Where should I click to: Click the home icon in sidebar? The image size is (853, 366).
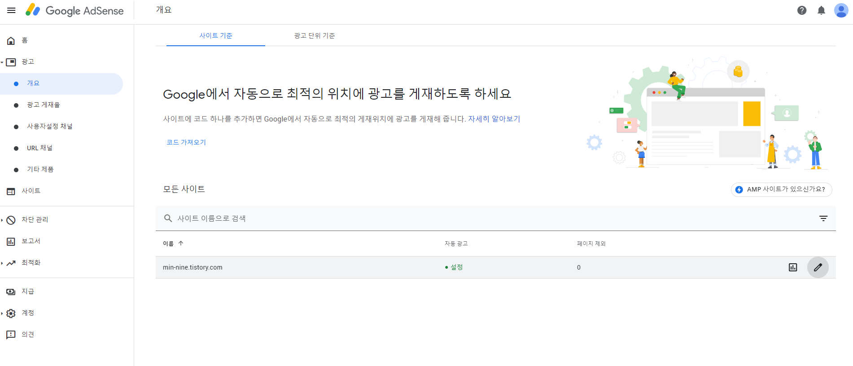click(x=11, y=41)
